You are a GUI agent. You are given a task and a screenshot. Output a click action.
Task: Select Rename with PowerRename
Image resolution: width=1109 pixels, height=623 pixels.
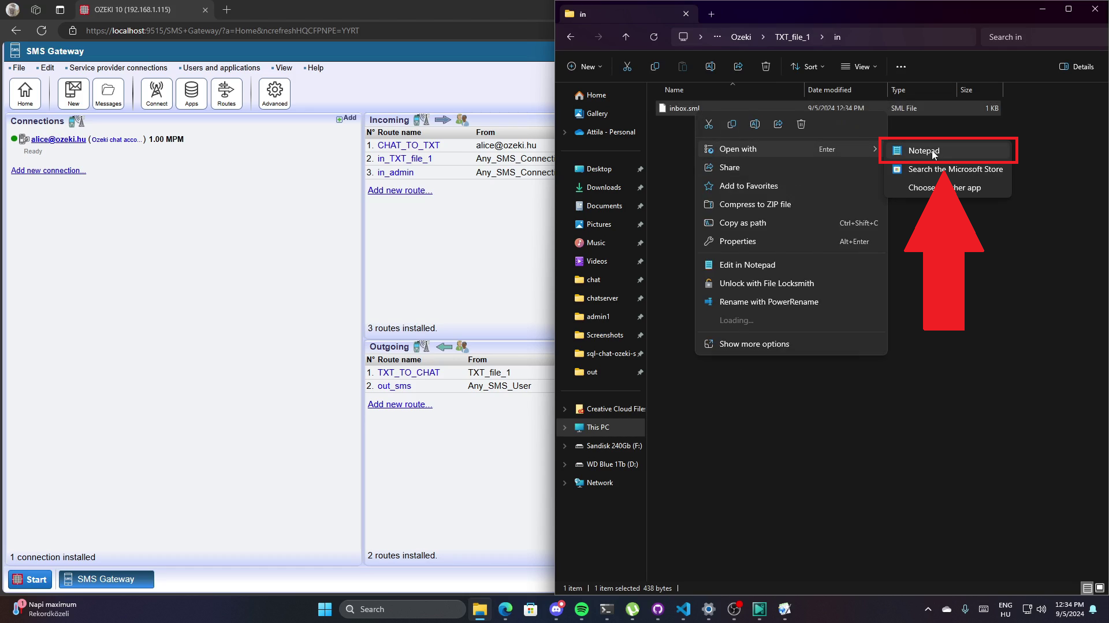[x=791, y=302]
